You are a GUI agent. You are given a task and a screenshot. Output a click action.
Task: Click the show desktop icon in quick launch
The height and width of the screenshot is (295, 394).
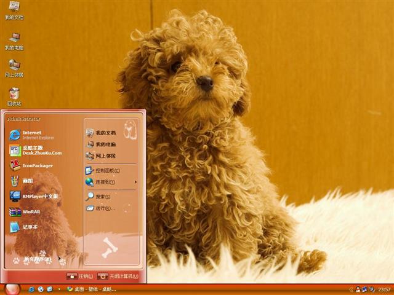click(x=50, y=289)
